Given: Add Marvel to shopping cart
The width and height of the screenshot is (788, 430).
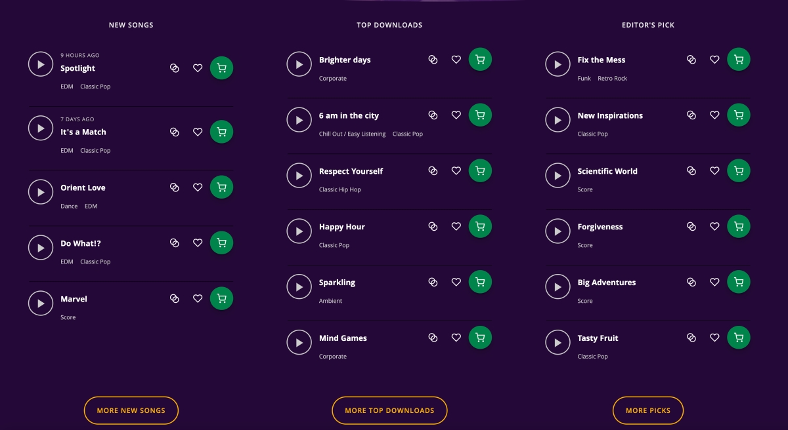Looking at the screenshot, I should (221, 299).
